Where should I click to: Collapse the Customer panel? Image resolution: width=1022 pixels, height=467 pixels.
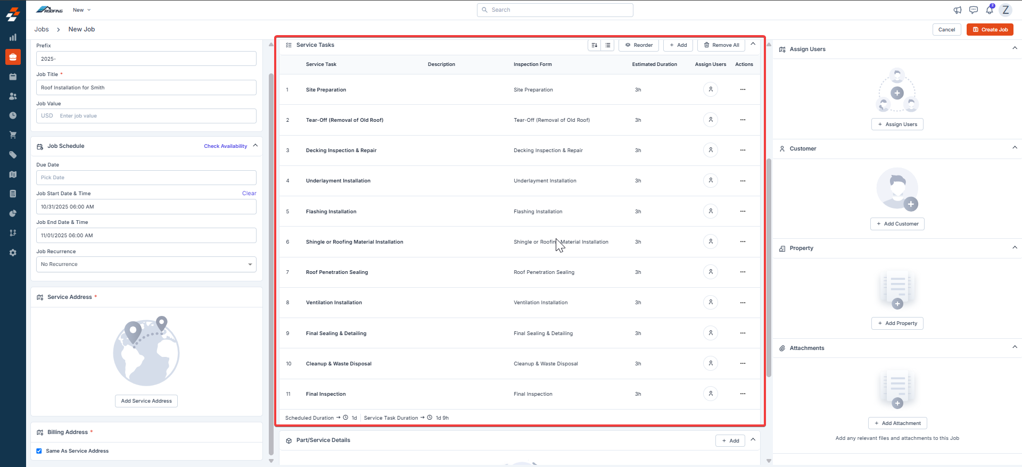(1015, 147)
